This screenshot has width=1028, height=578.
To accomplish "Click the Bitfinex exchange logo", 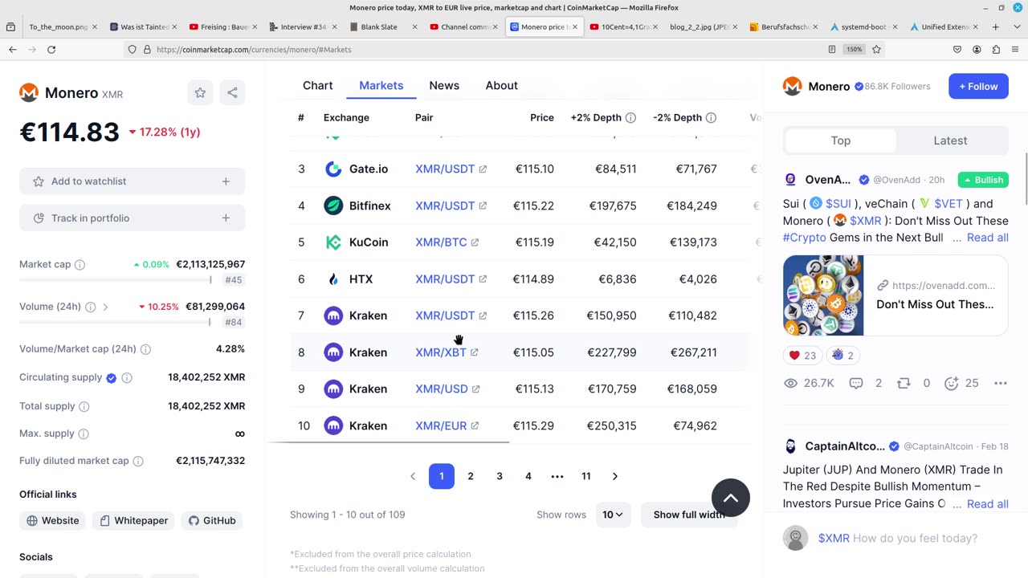I will pyautogui.click(x=333, y=206).
